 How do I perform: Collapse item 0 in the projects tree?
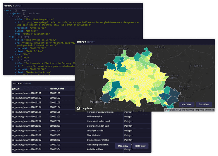[10, 16]
